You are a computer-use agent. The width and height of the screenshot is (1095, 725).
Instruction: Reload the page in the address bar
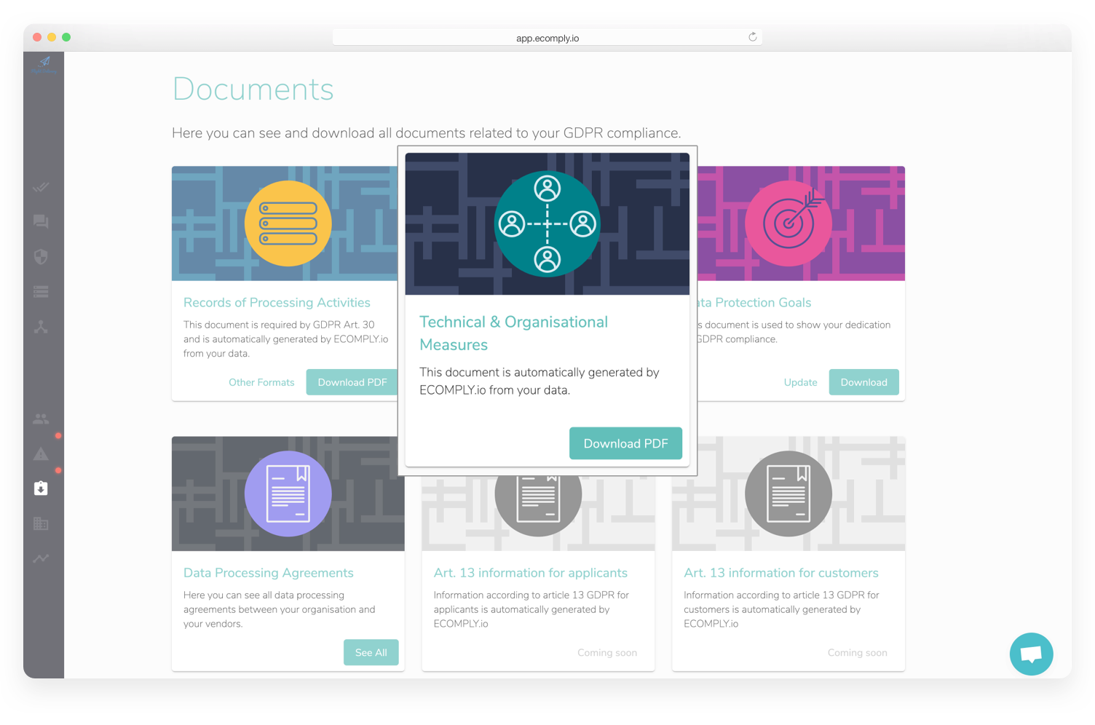(x=753, y=37)
